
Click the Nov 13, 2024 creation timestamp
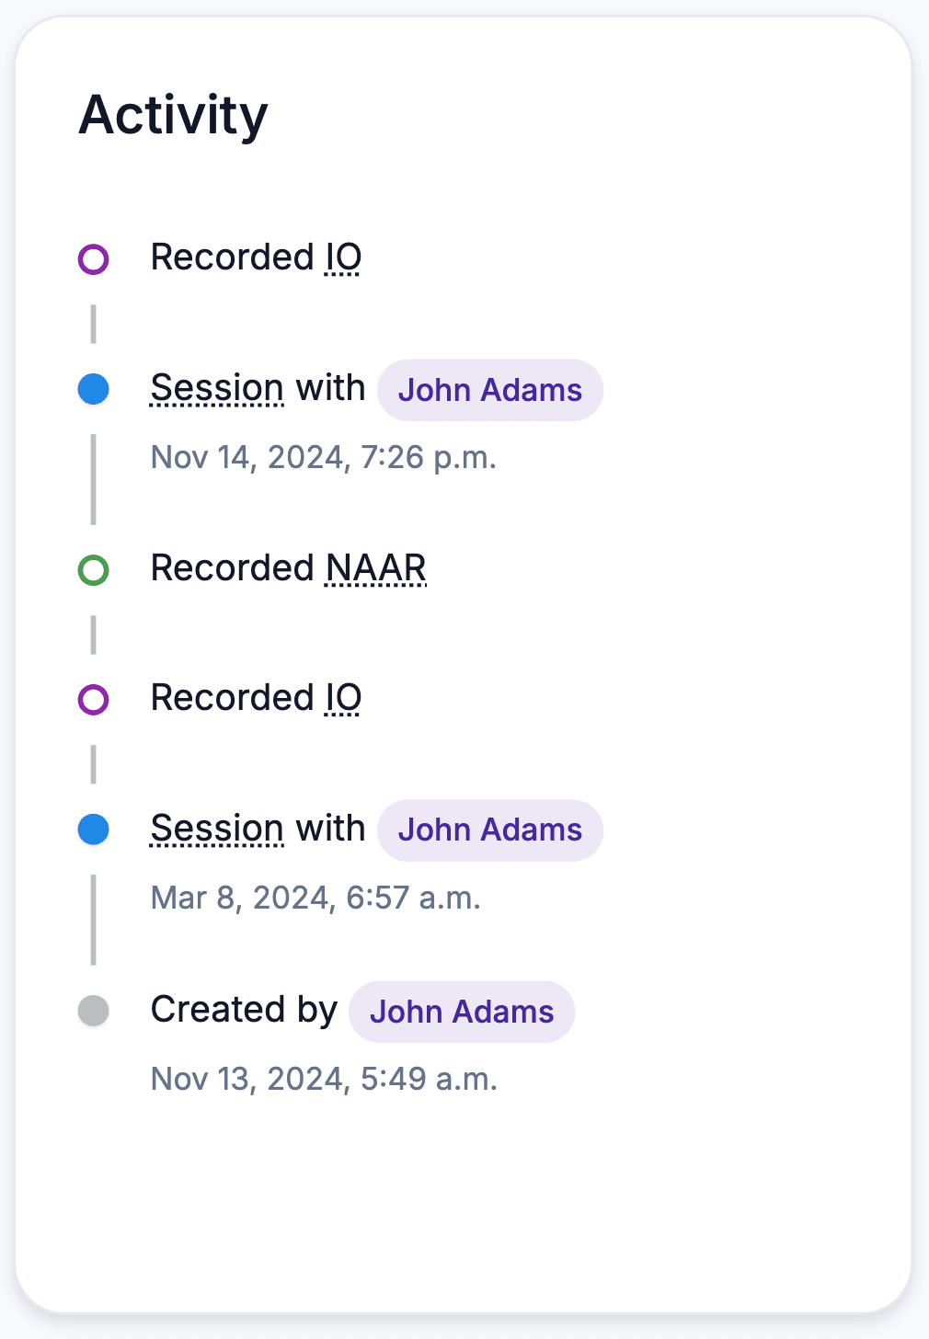click(324, 1078)
